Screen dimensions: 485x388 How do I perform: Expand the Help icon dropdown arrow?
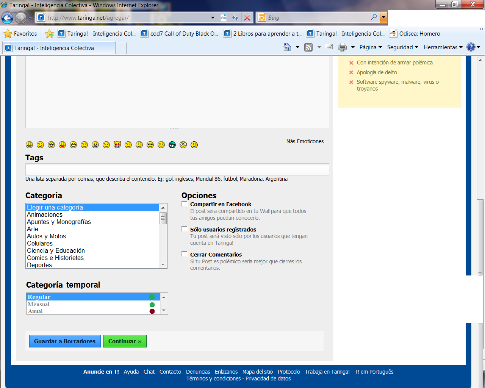478,47
